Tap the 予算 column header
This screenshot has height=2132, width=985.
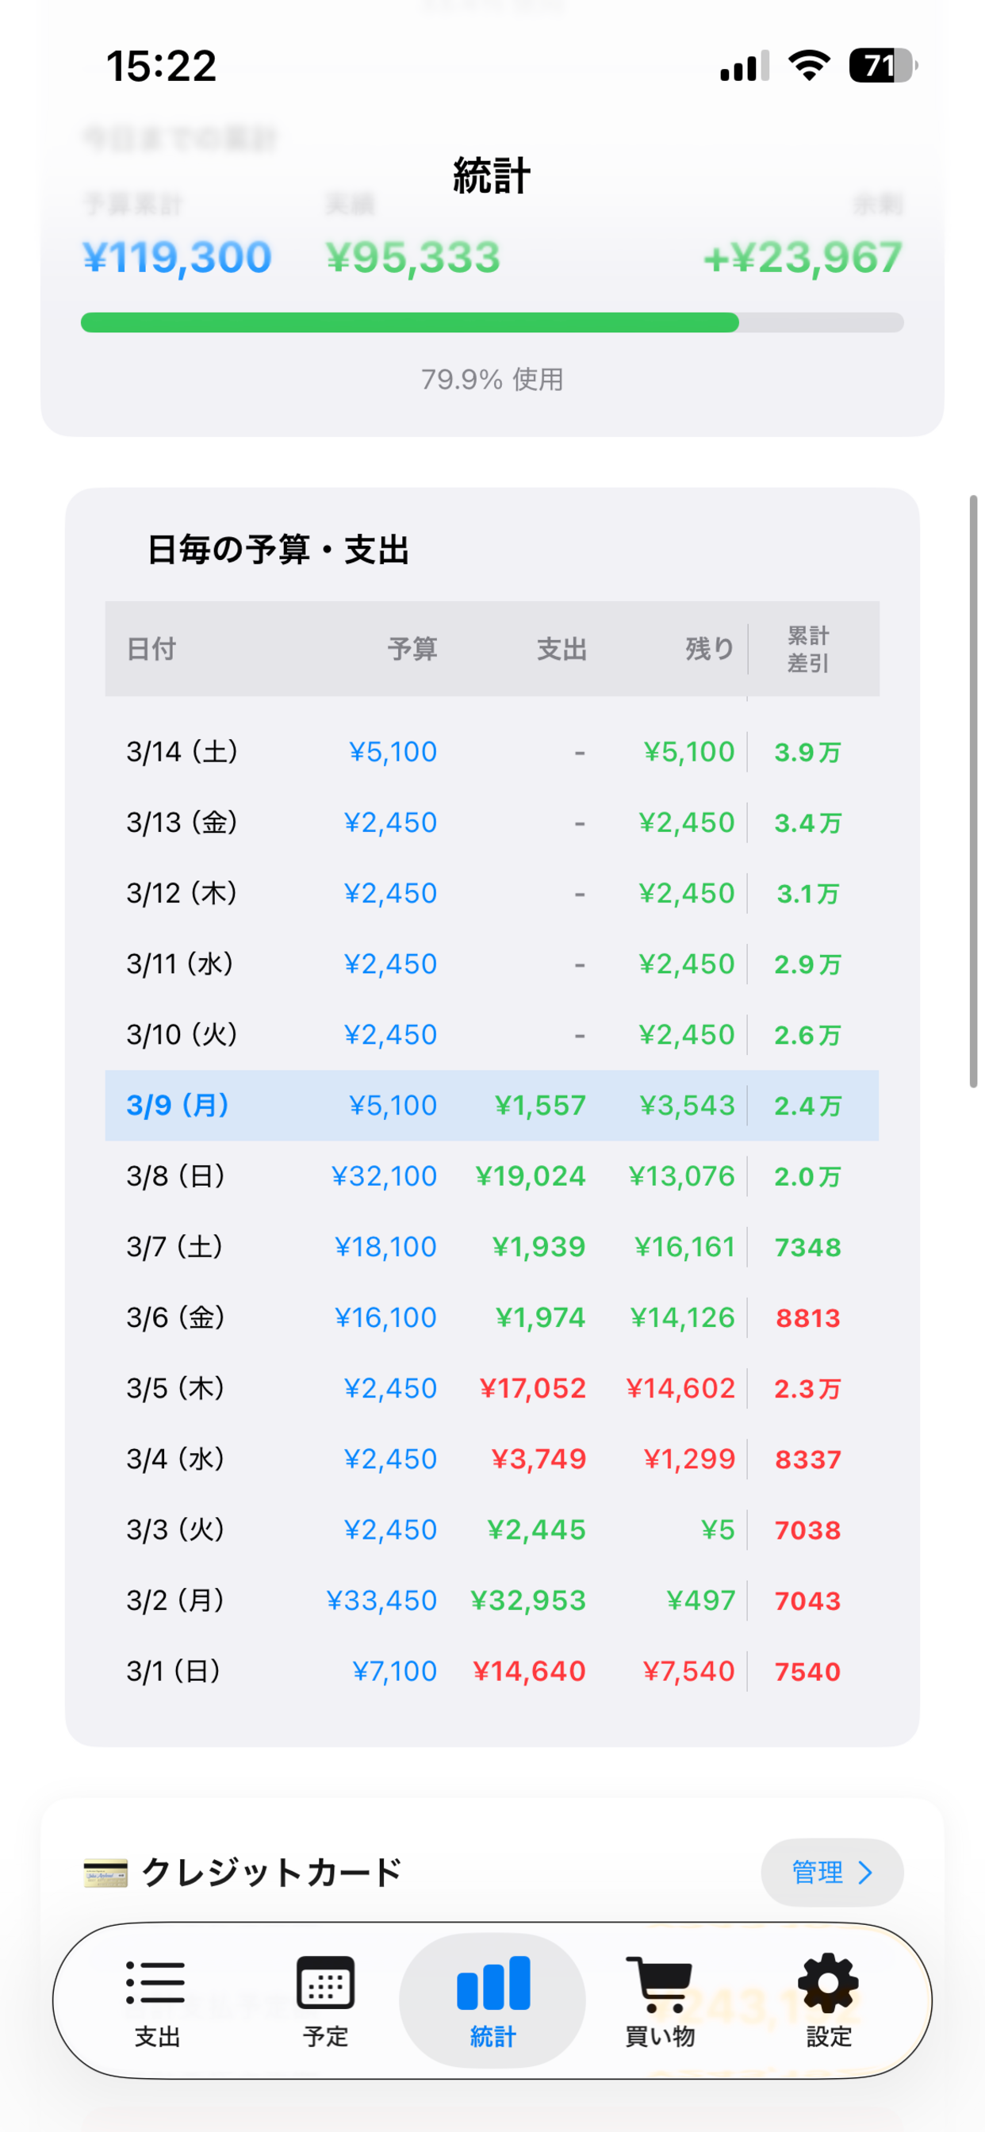pyautogui.click(x=412, y=649)
